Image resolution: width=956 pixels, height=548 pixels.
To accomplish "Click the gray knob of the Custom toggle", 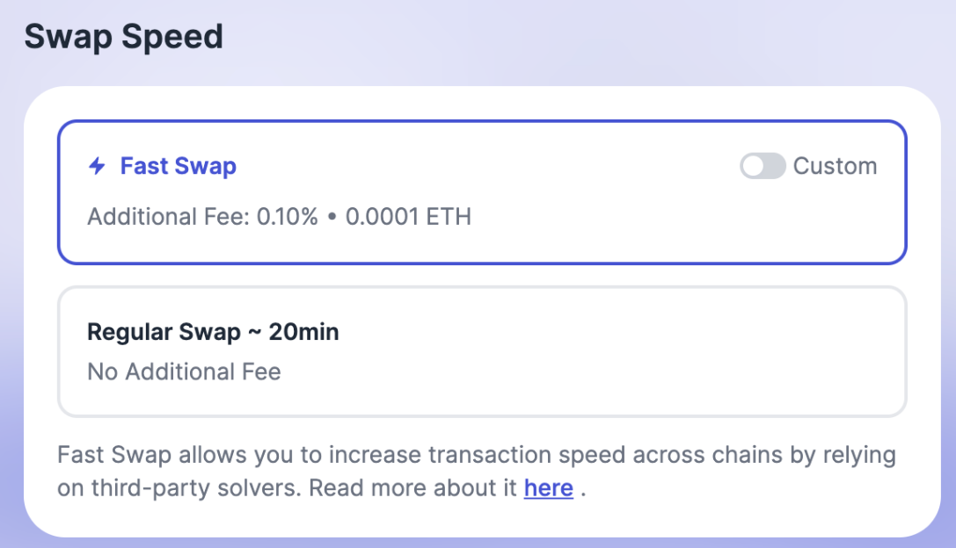I will (x=753, y=166).
